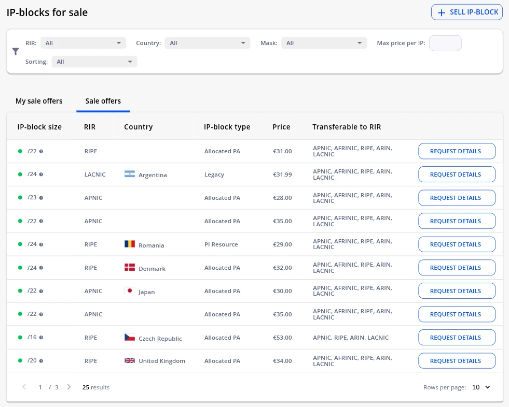Click the green status dot on the /20 row
The height and width of the screenshot is (407, 509).
tap(20, 360)
